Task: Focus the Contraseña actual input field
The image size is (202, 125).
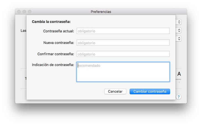Action: click(x=123, y=31)
